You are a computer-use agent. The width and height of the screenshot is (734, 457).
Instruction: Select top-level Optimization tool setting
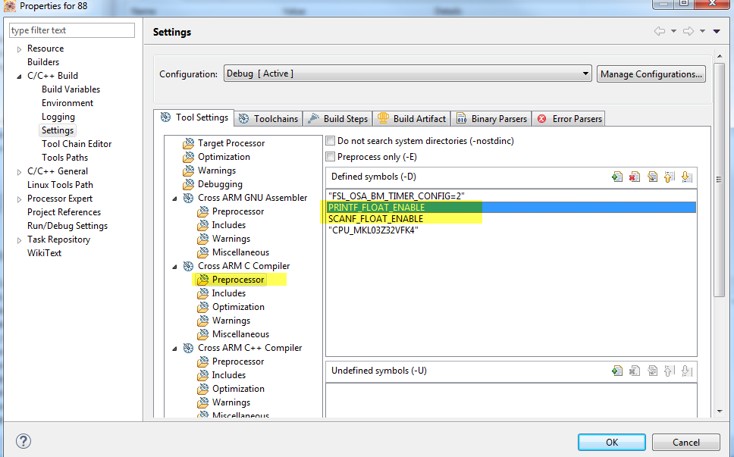224,157
